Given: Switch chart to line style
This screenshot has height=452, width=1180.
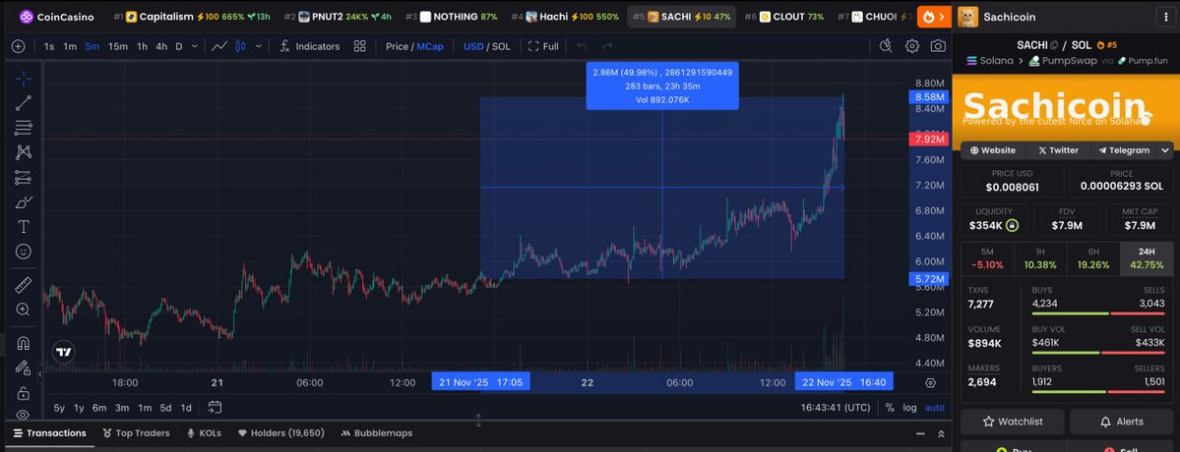Looking at the screenshot, I should tap(219, 46).
